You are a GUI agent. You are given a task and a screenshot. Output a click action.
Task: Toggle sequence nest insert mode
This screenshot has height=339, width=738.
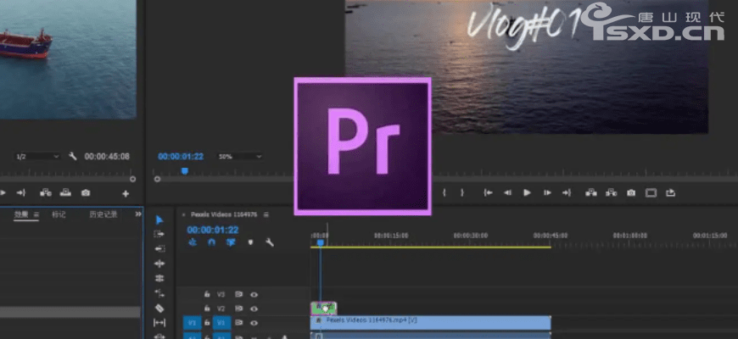pyautogui.click(x=192, y=242)
